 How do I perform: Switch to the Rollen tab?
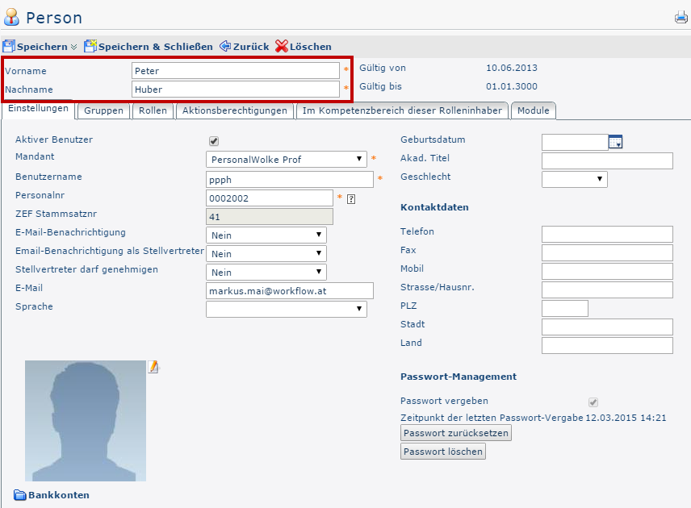(x=153, y=110)
